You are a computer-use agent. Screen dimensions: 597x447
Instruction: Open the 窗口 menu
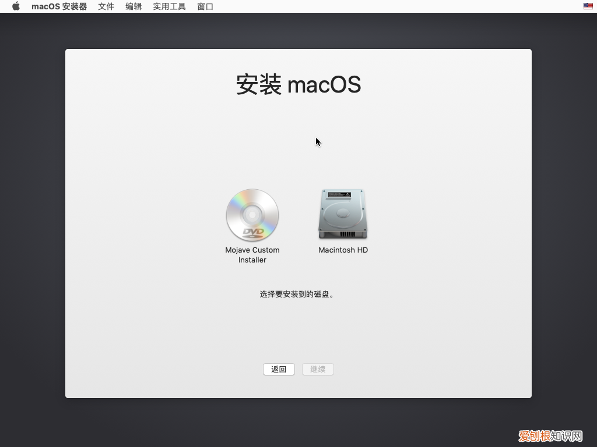(x=205, y=6)
